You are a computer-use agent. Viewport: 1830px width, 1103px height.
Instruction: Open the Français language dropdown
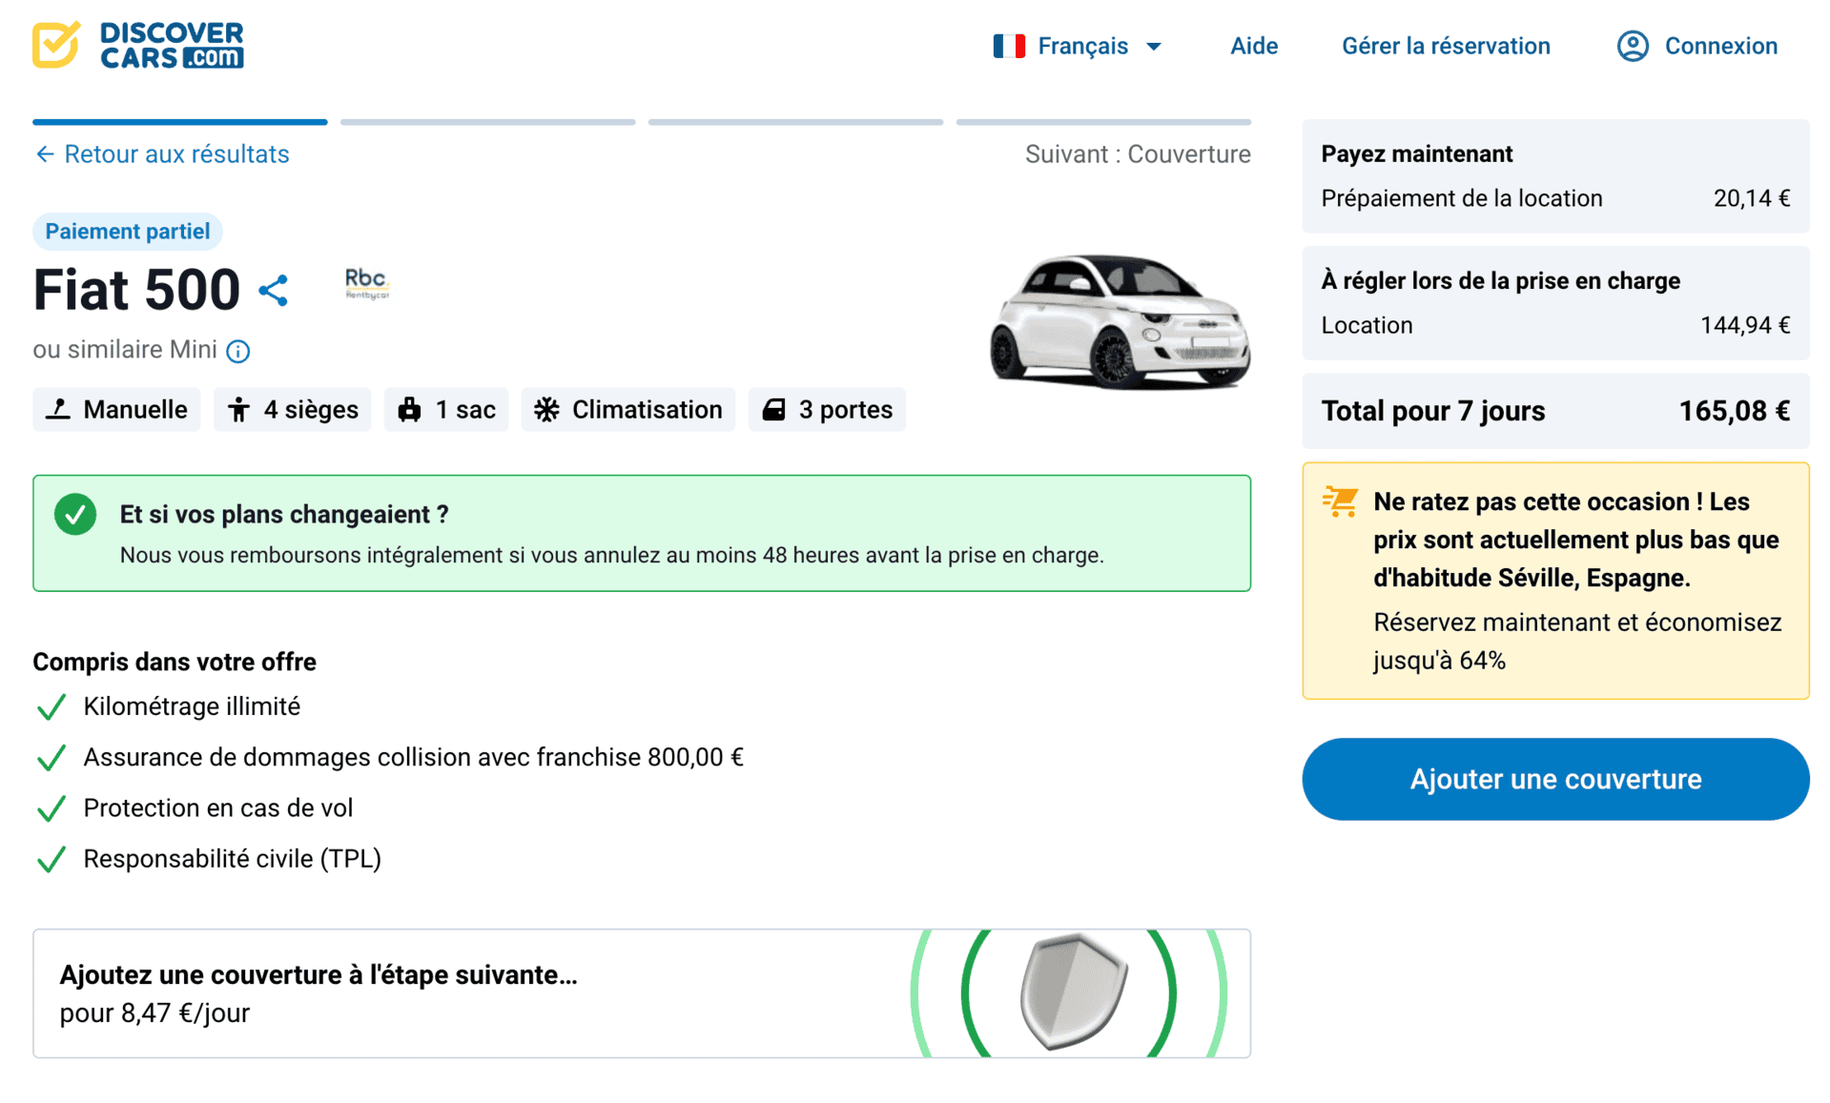click(x=1083, y=45)
